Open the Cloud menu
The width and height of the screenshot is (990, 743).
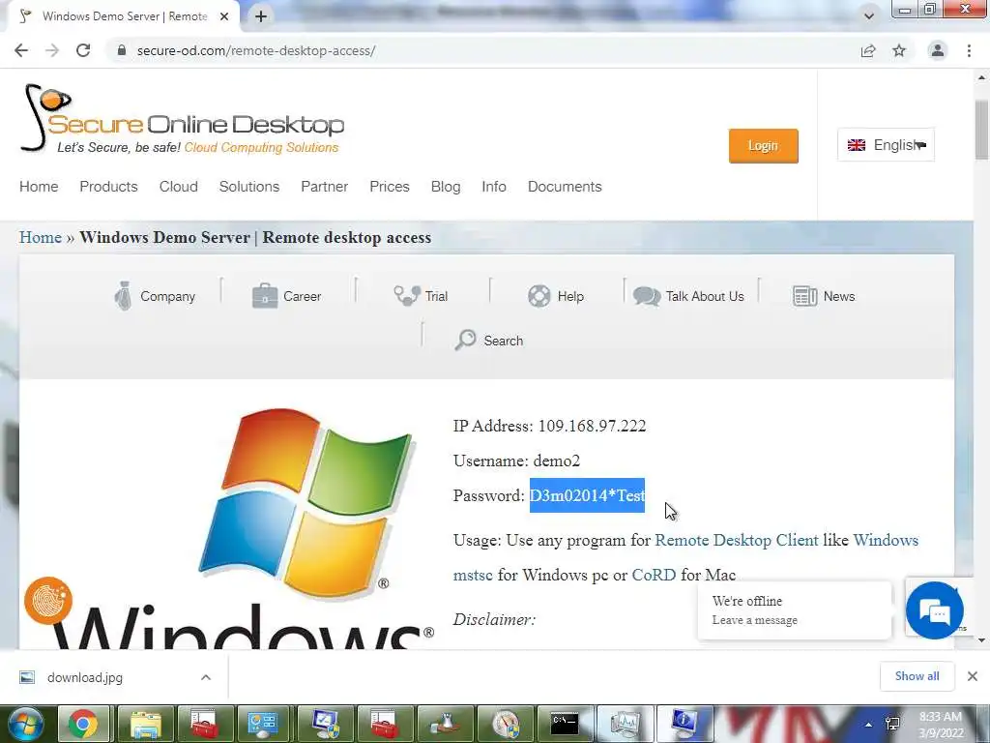[x=179, y=187]
